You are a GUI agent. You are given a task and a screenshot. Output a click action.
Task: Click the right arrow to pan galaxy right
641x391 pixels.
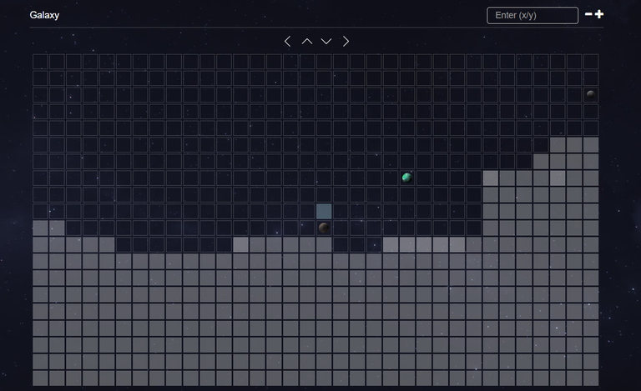click(x=346, y=41)
